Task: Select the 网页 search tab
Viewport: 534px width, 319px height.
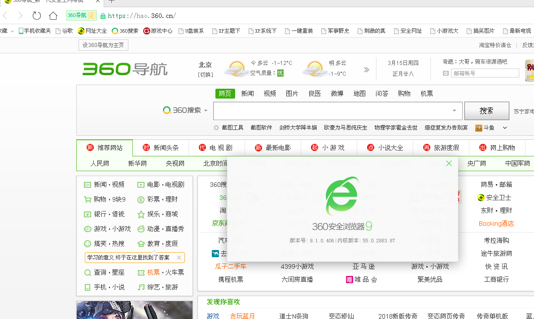Action: (x=225, y=94)
